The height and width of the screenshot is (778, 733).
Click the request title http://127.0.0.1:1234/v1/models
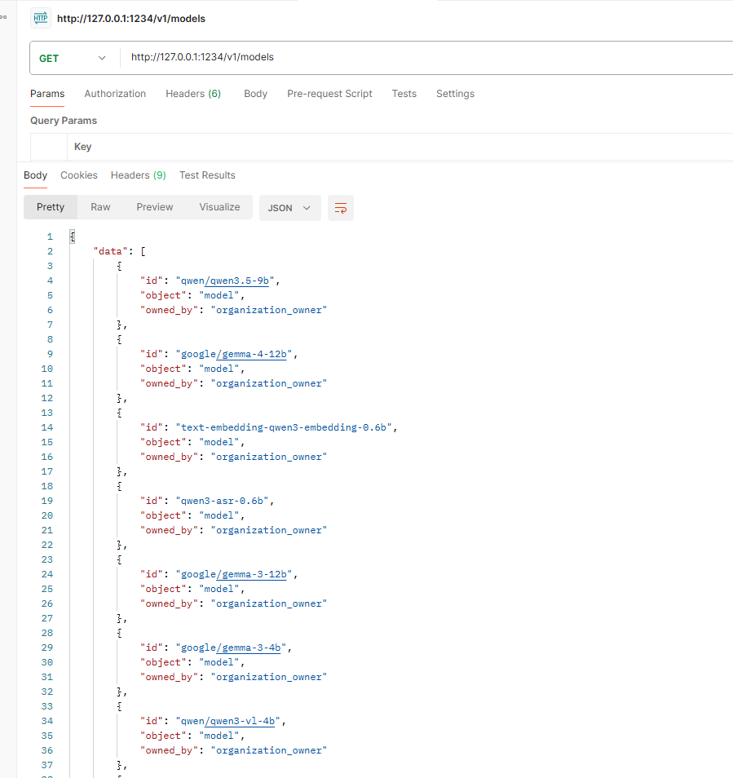[131, 19]
